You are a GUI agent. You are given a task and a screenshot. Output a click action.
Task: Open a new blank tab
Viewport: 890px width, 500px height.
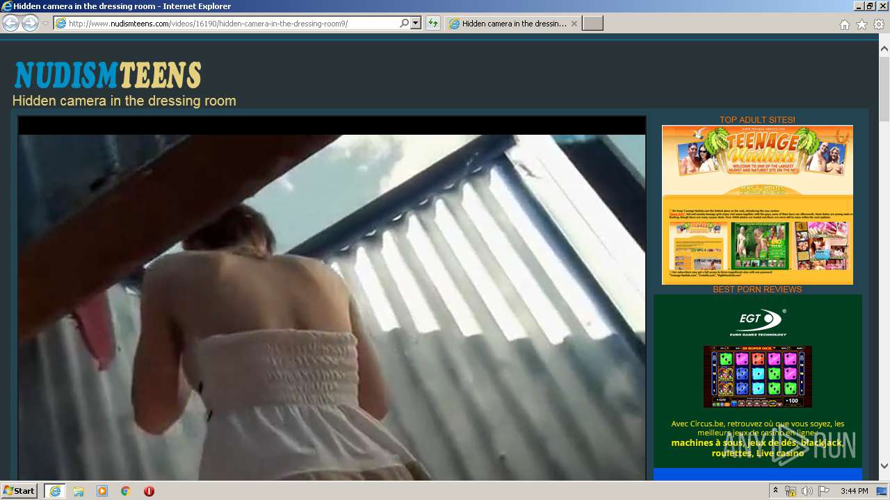click(592, 24)
